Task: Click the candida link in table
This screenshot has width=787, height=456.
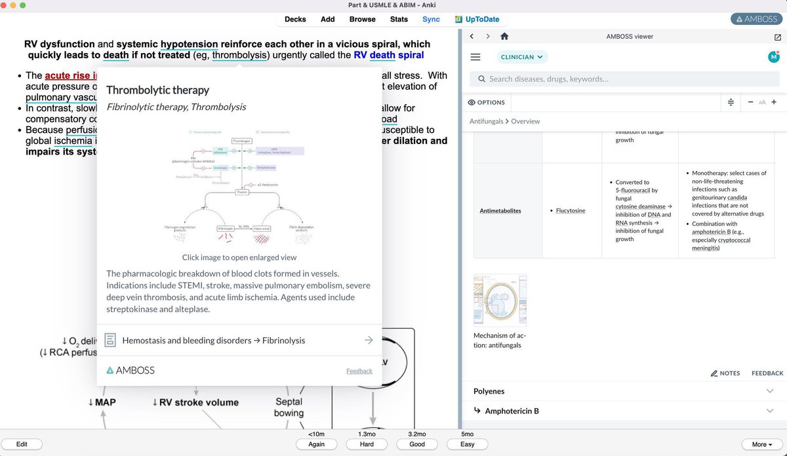Action: [x=737, y=197]
